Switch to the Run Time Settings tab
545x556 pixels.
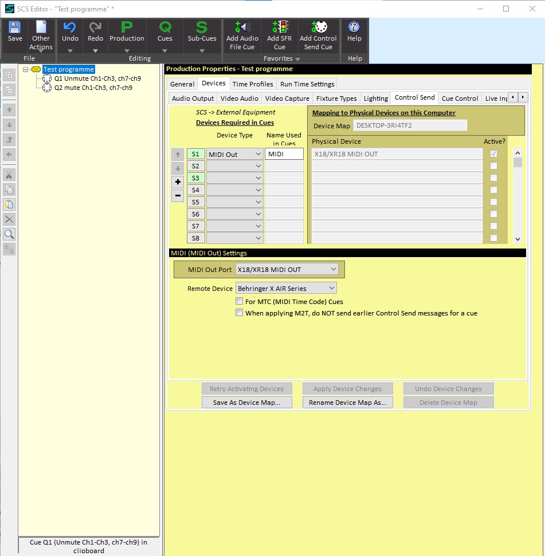coord(307,84)
